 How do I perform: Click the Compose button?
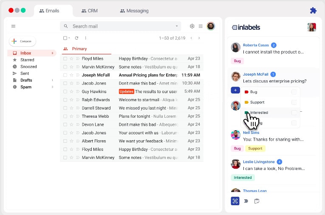coord(23,41)
